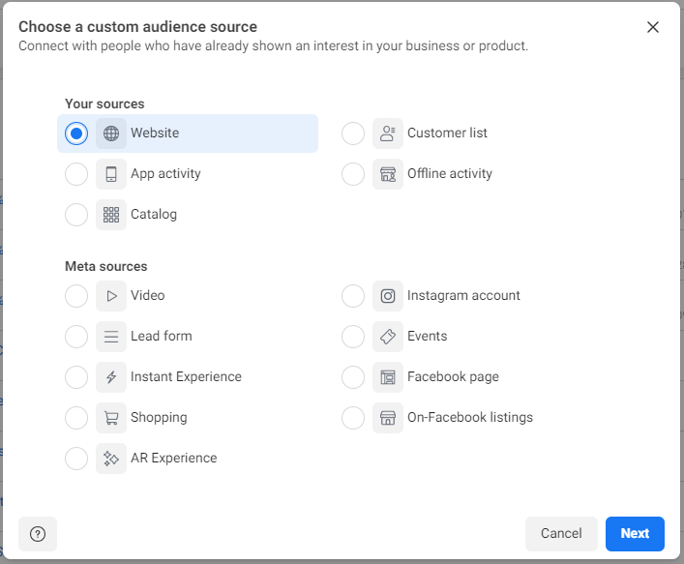Select the Video radio button
The image size is (684, 564).
[76, 296]
